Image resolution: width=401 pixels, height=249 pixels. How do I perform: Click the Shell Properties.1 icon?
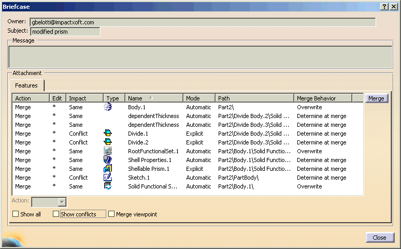click(x=108, y=160)
